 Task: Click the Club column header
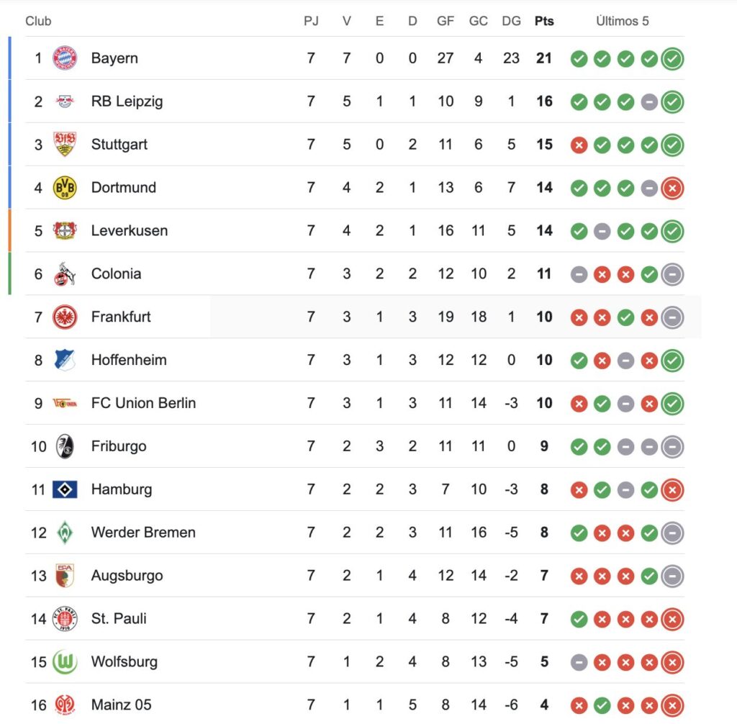pyautogui.click(x=38, y=21)
